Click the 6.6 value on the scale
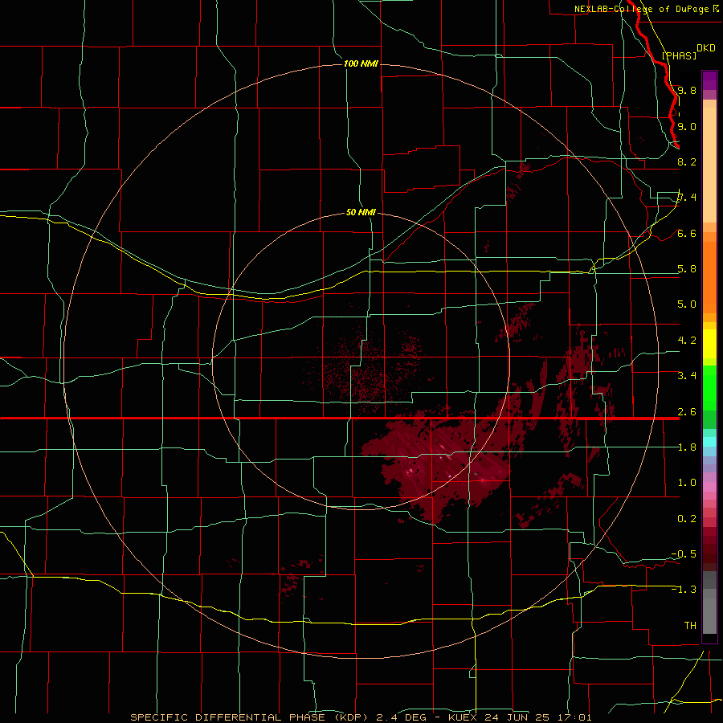Screen dimensions: 723x723 tap(687, 233)
